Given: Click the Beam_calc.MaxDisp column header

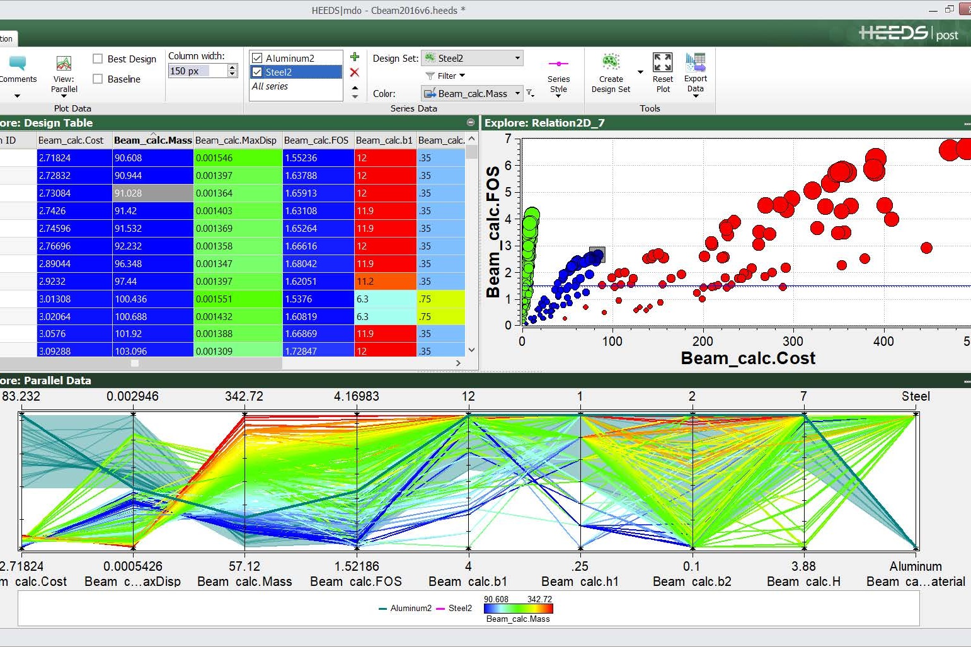Looking at the screenshot, I should [x=238, y=140].
